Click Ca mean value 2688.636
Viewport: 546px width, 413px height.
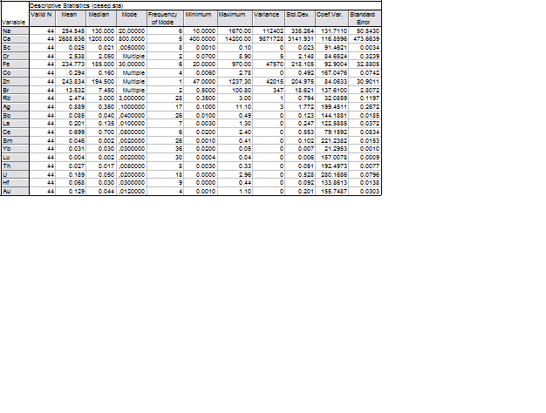(71, 38)
